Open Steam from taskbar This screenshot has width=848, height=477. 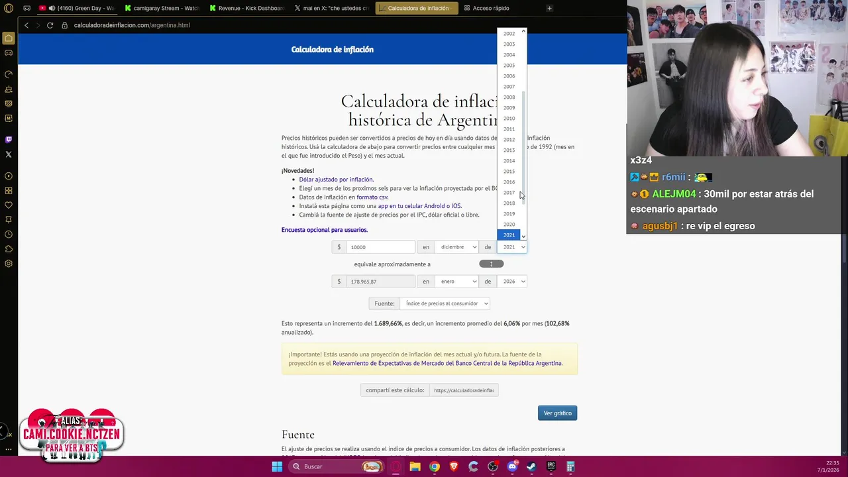531,466
